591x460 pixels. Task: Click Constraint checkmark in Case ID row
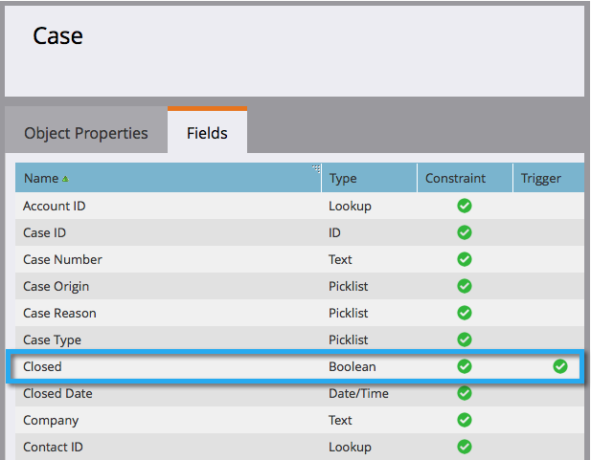coord(465,232)
